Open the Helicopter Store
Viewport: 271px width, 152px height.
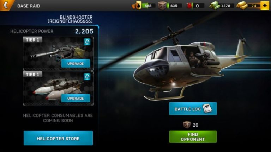click(58, 138)
